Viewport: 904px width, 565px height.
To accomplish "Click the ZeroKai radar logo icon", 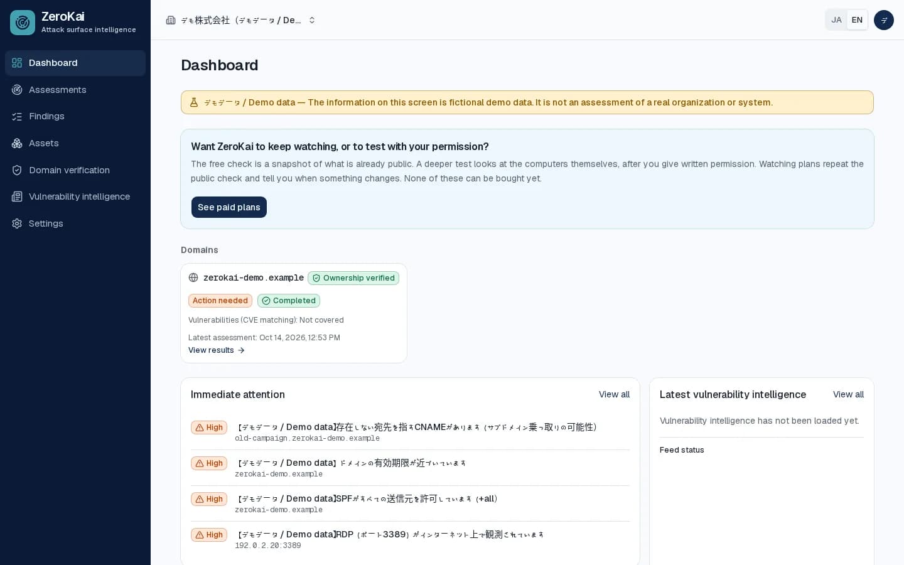I will [23, 23].
